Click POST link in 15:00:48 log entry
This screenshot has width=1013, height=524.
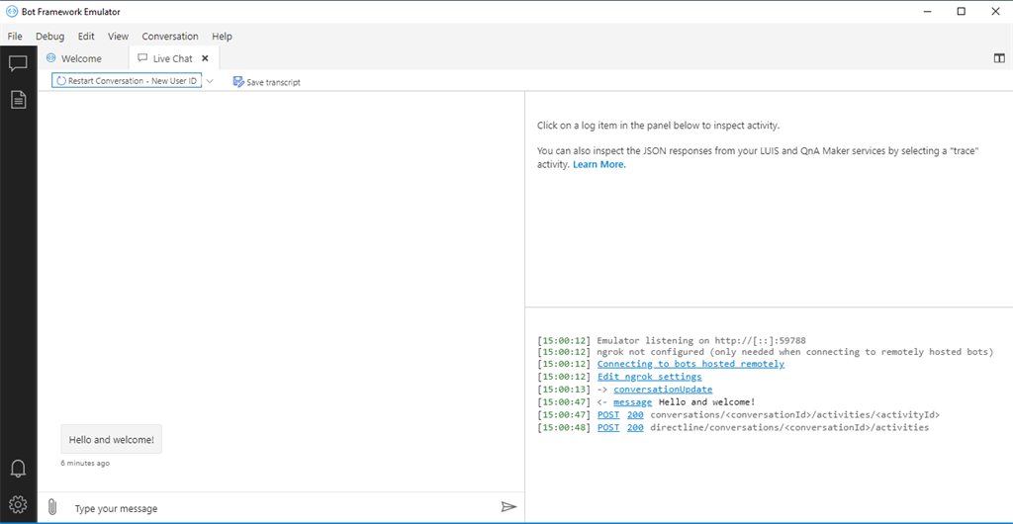pyautogui.click(x=608, y=427)
